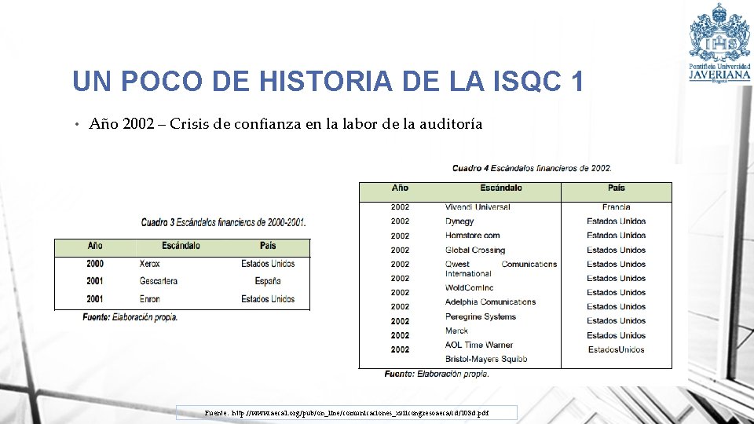Click the 'WoldComInc' cell

[x=469, y=288]
